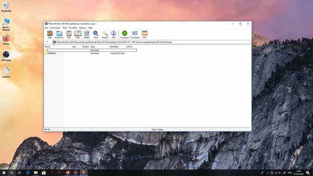Screen dimensions: 313x176
Task: Click the 'Total 1 folder' status text
Action: tap(157, 130)
